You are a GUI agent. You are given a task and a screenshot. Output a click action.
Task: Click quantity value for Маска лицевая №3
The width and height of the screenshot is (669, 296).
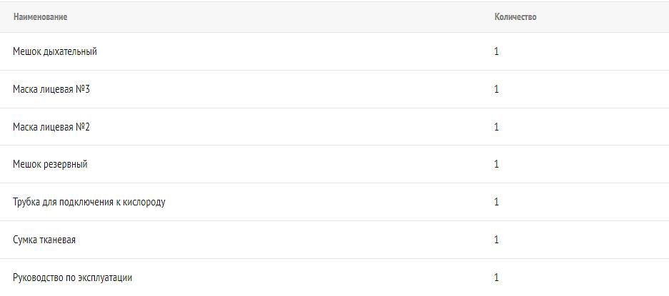click(496, 89)
